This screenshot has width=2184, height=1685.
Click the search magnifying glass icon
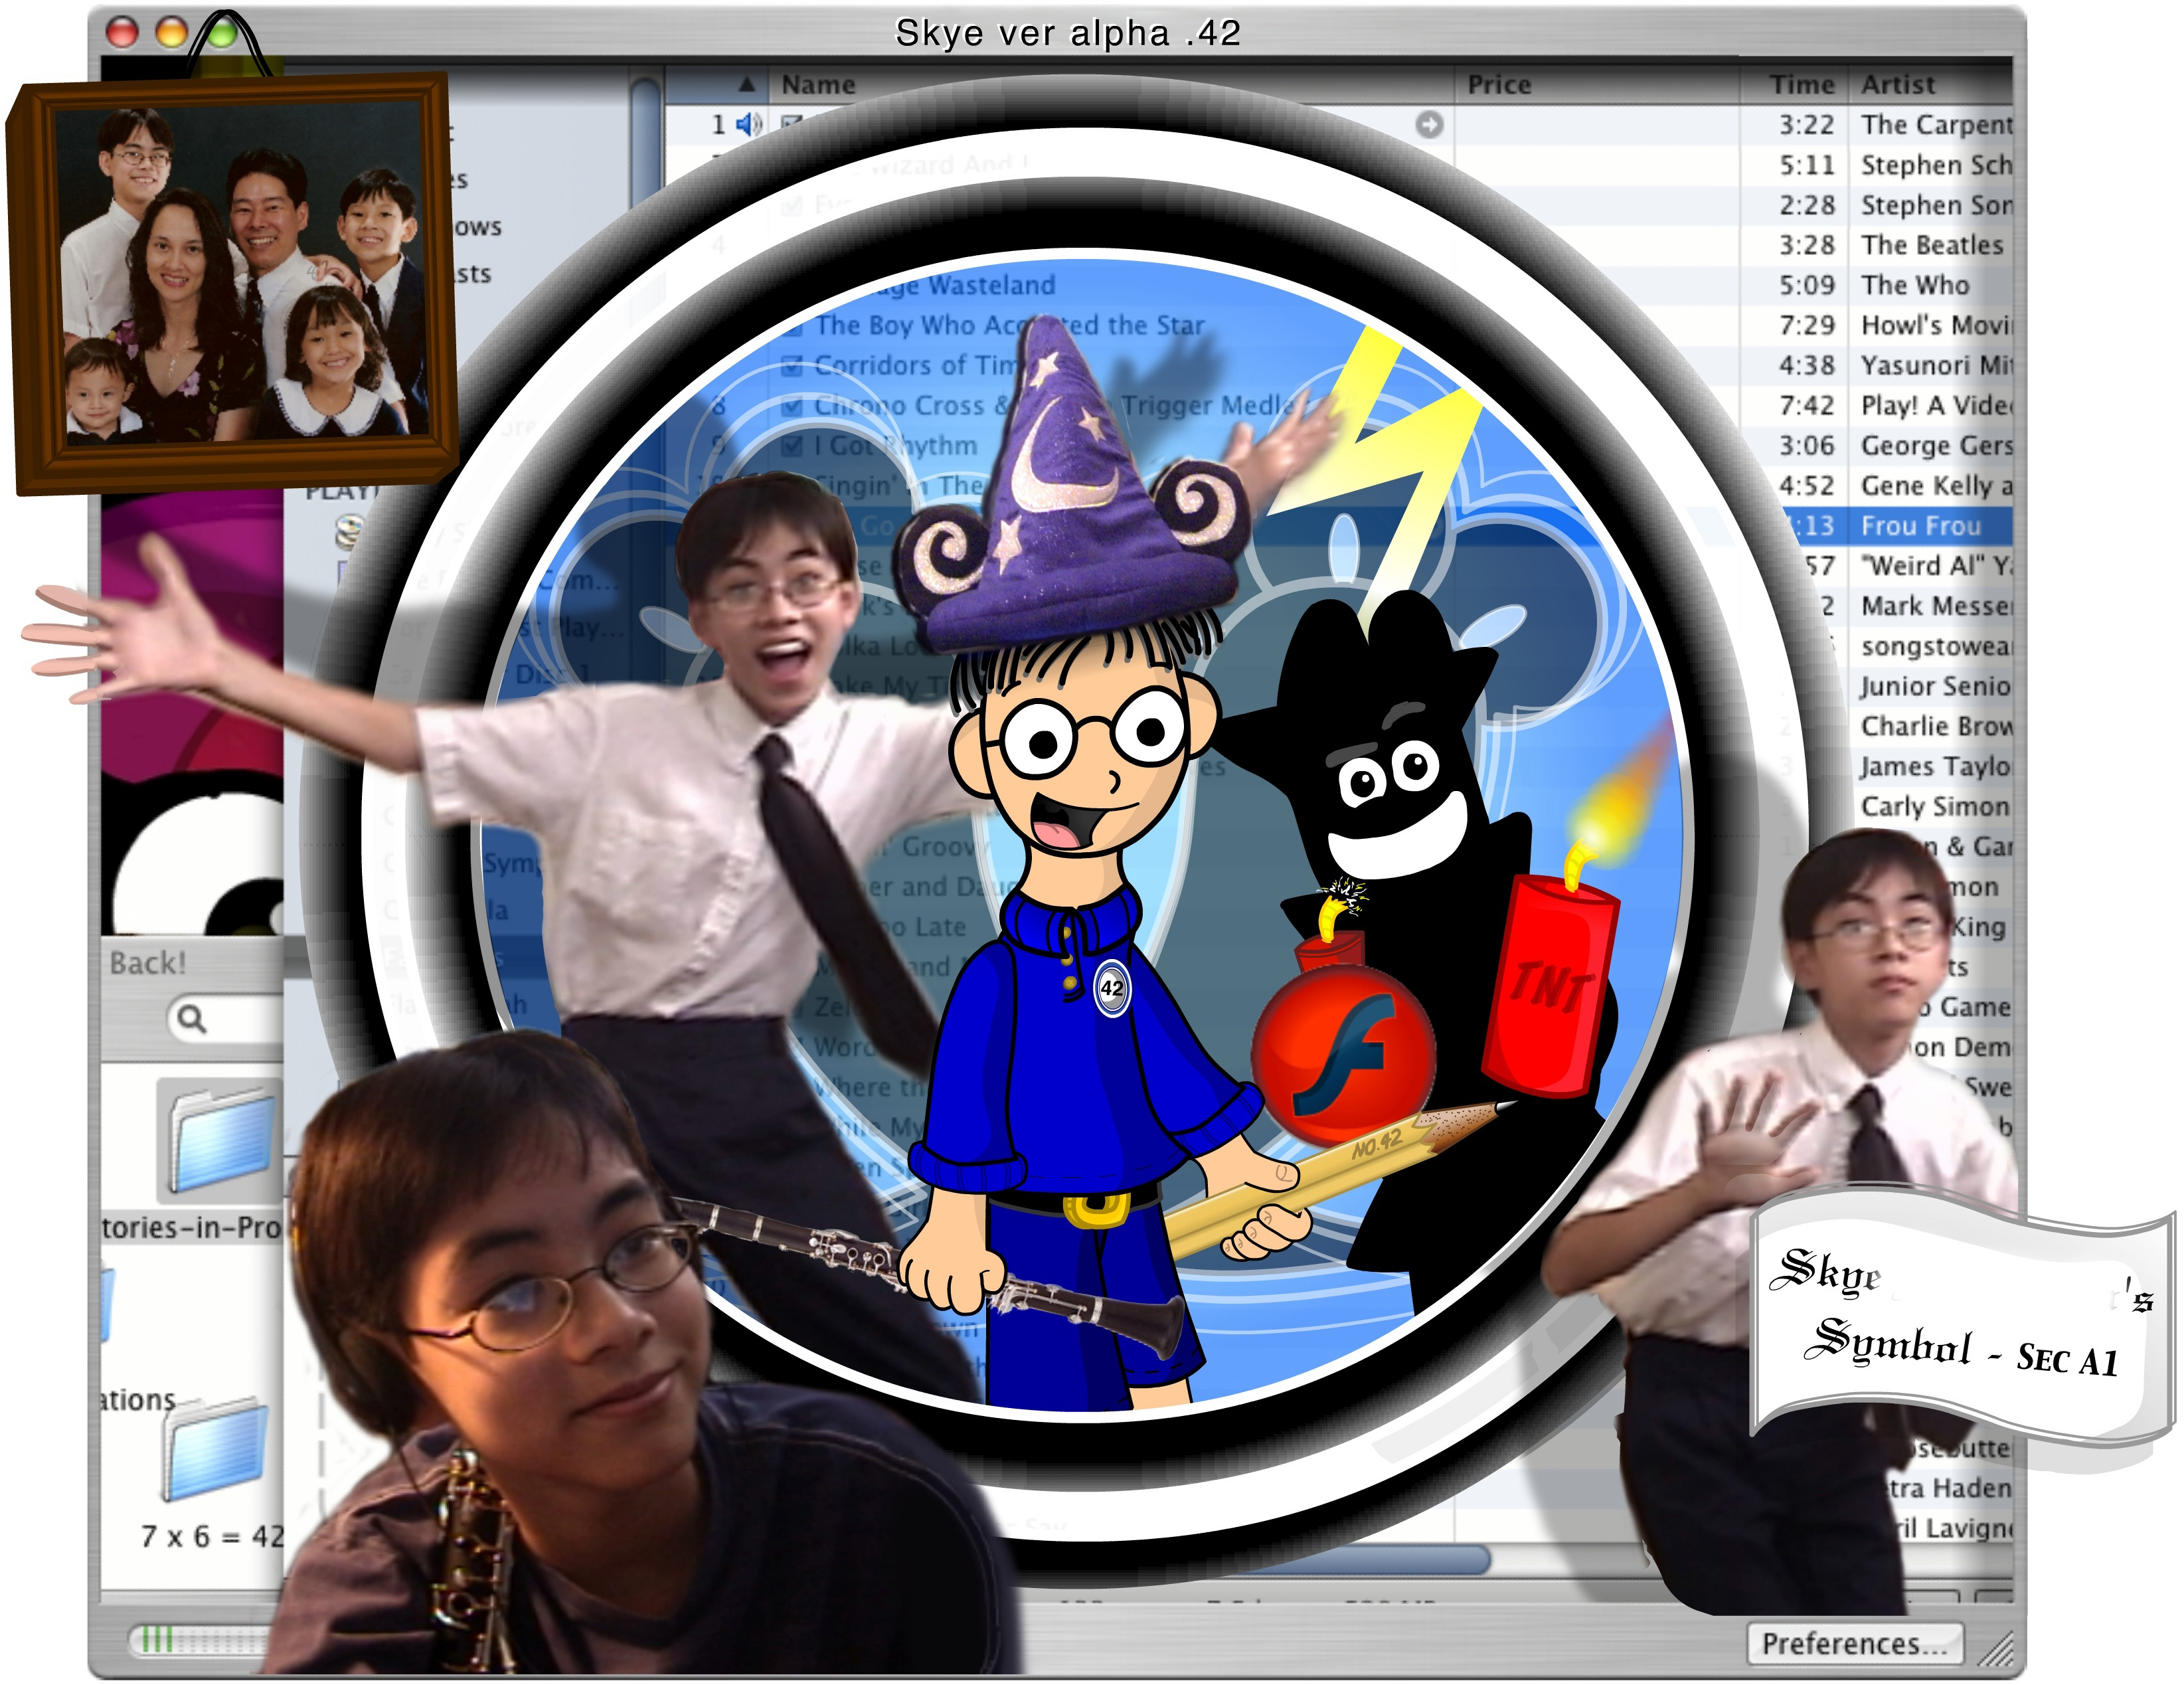click(x=191, y=1019)
